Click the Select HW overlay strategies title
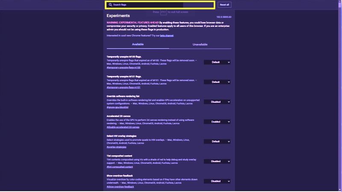This screenshot has width=342, height=192. pos(121,136)
